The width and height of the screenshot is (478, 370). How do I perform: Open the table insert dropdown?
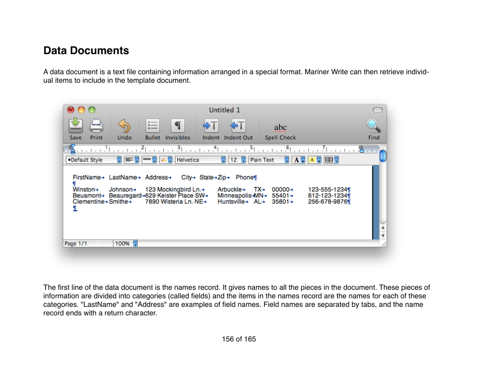pyautogui.click(x=331, y=160)
